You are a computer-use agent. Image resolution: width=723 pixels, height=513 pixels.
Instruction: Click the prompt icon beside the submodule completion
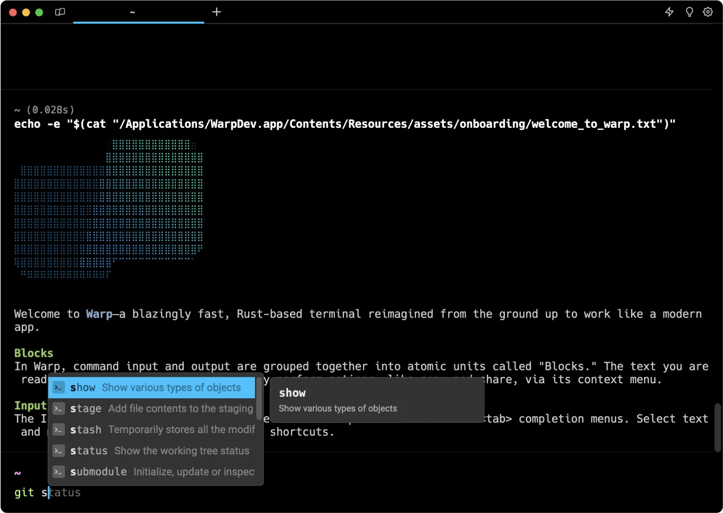coord(58,472)
